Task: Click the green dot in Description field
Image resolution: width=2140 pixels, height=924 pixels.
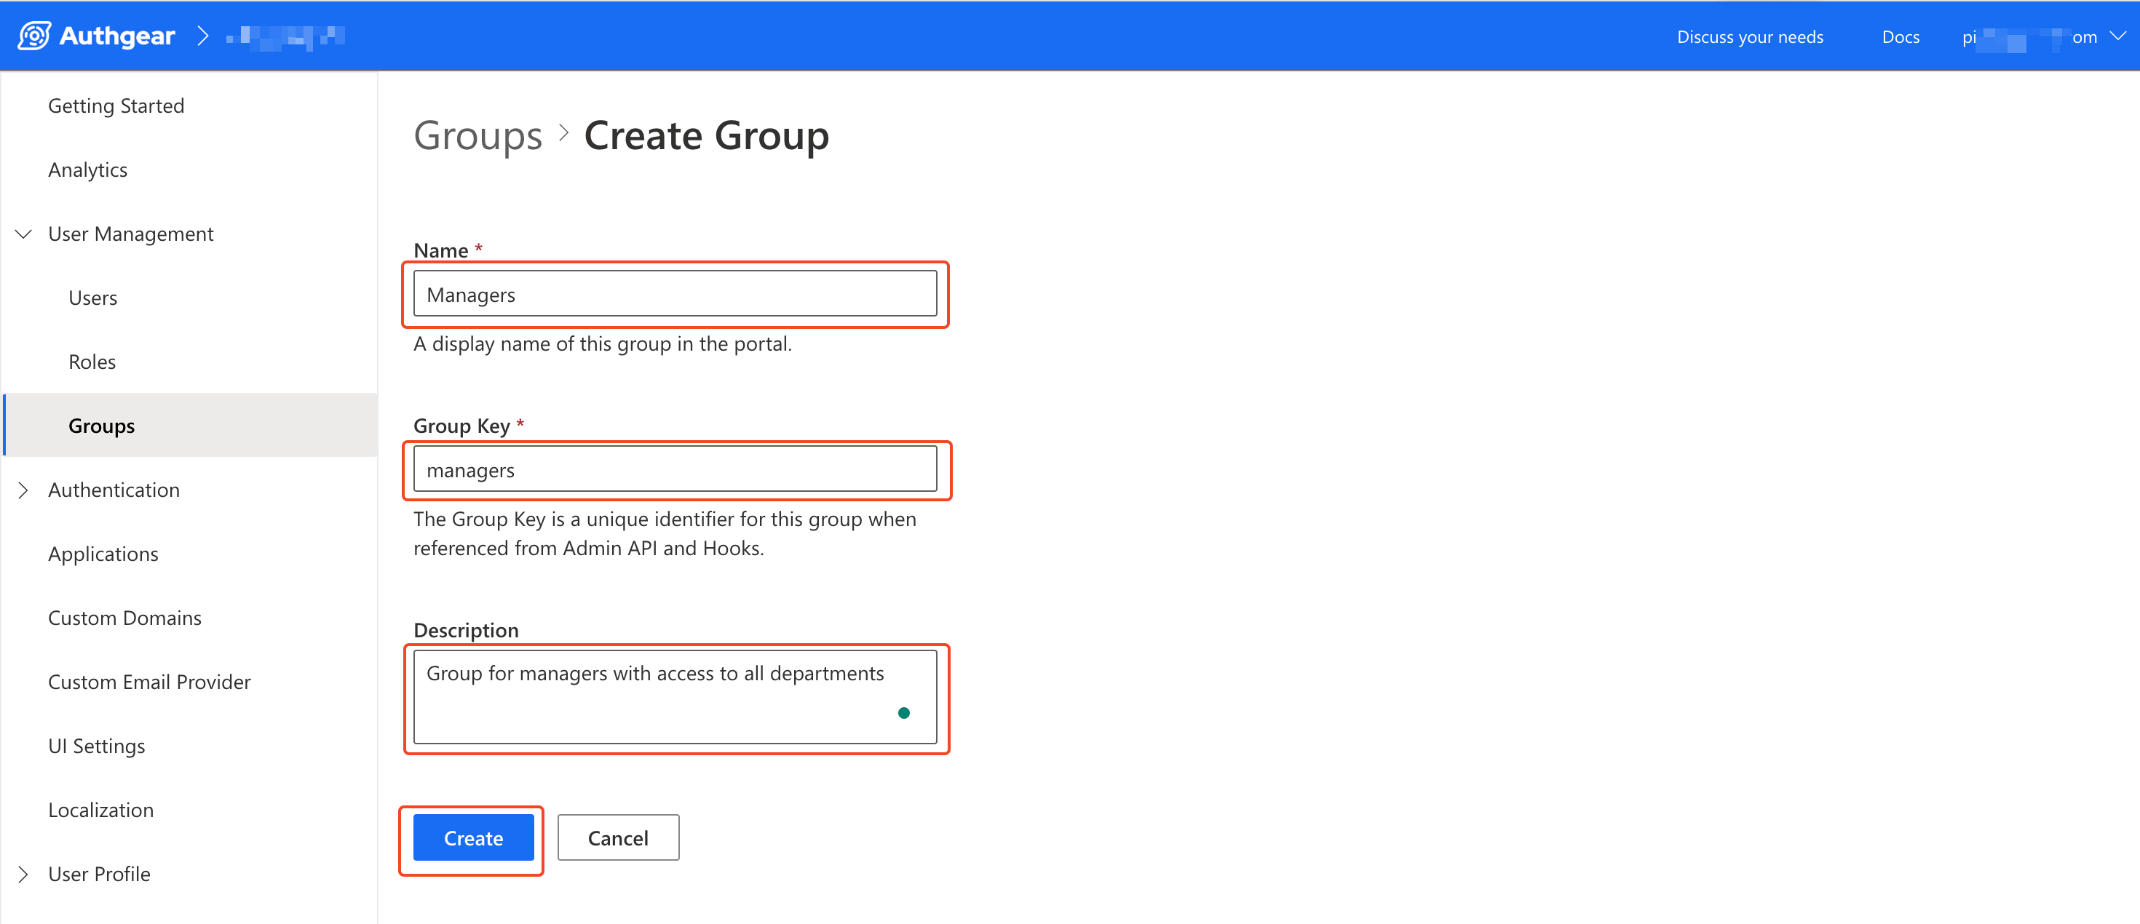Action: point(903,712)
